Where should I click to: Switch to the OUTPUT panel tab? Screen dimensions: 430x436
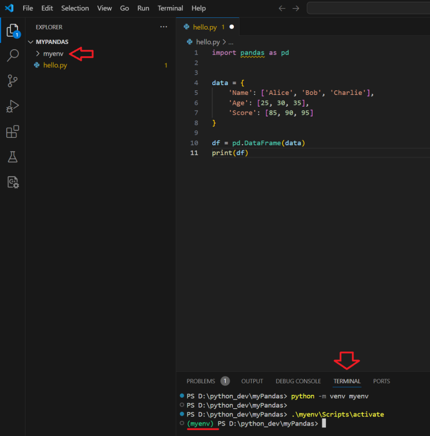coord(252,381)
